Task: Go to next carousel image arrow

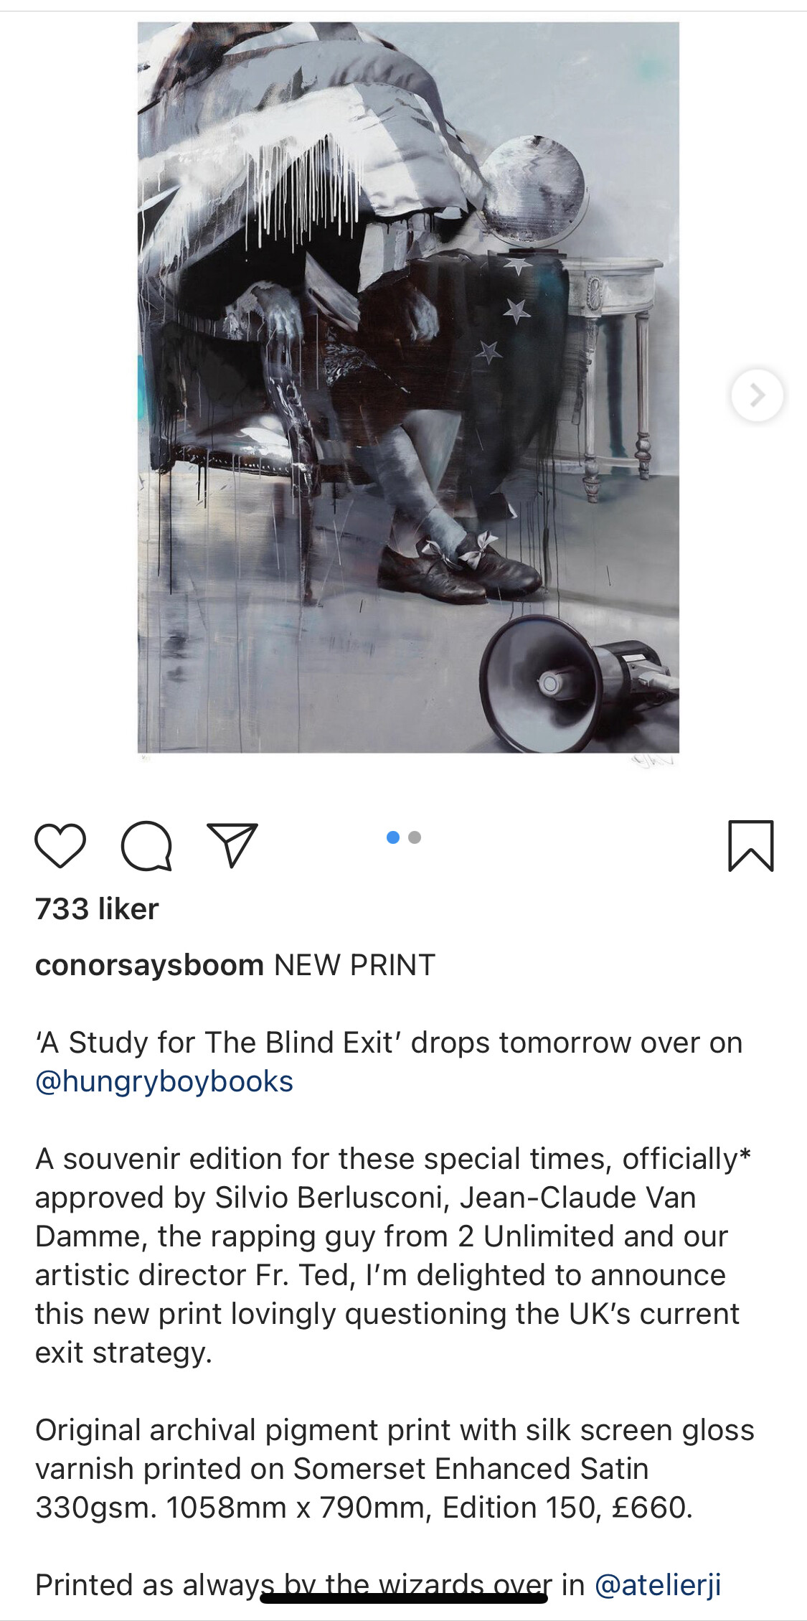Action: point(757,395)
